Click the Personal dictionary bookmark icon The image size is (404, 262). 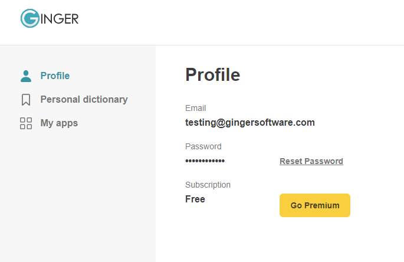[x=25, y=100]
